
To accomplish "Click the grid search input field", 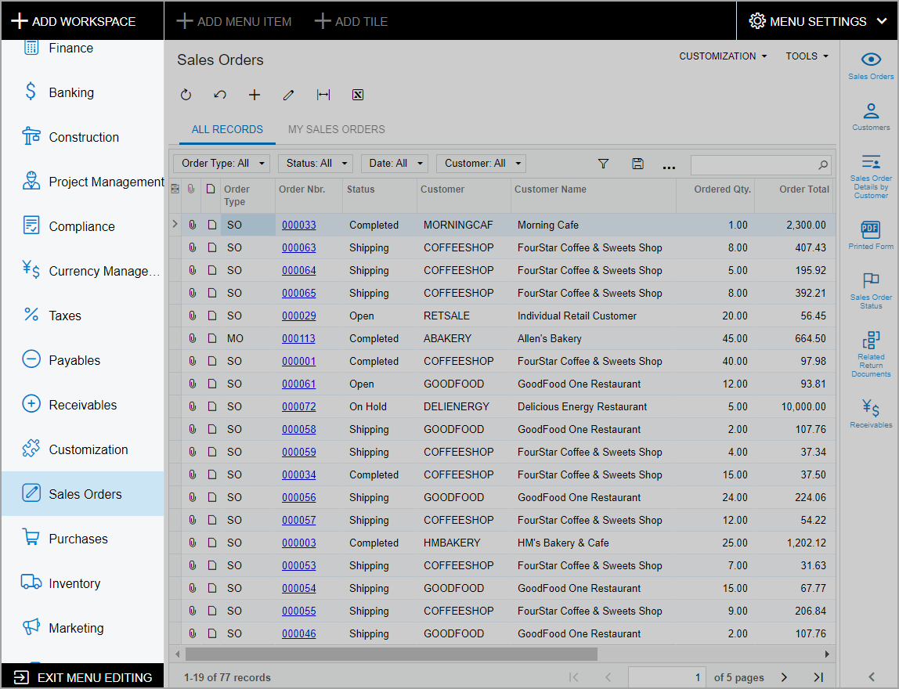I will (x=753, y=164).
